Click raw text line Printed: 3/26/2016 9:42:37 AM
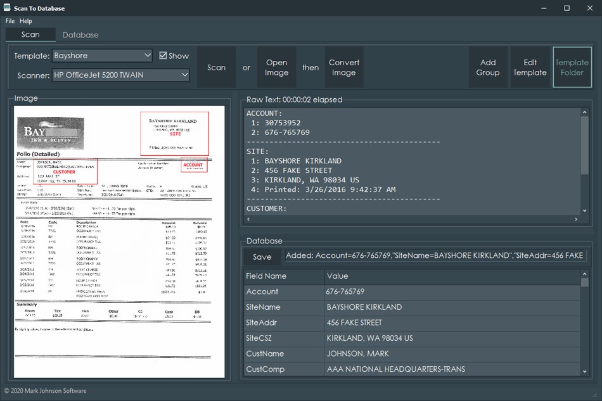Image resolution: width=602 pixels, height=401 pixels. [x=323, y=189]
